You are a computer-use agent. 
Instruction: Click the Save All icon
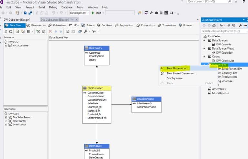click(x=30, y=13)
